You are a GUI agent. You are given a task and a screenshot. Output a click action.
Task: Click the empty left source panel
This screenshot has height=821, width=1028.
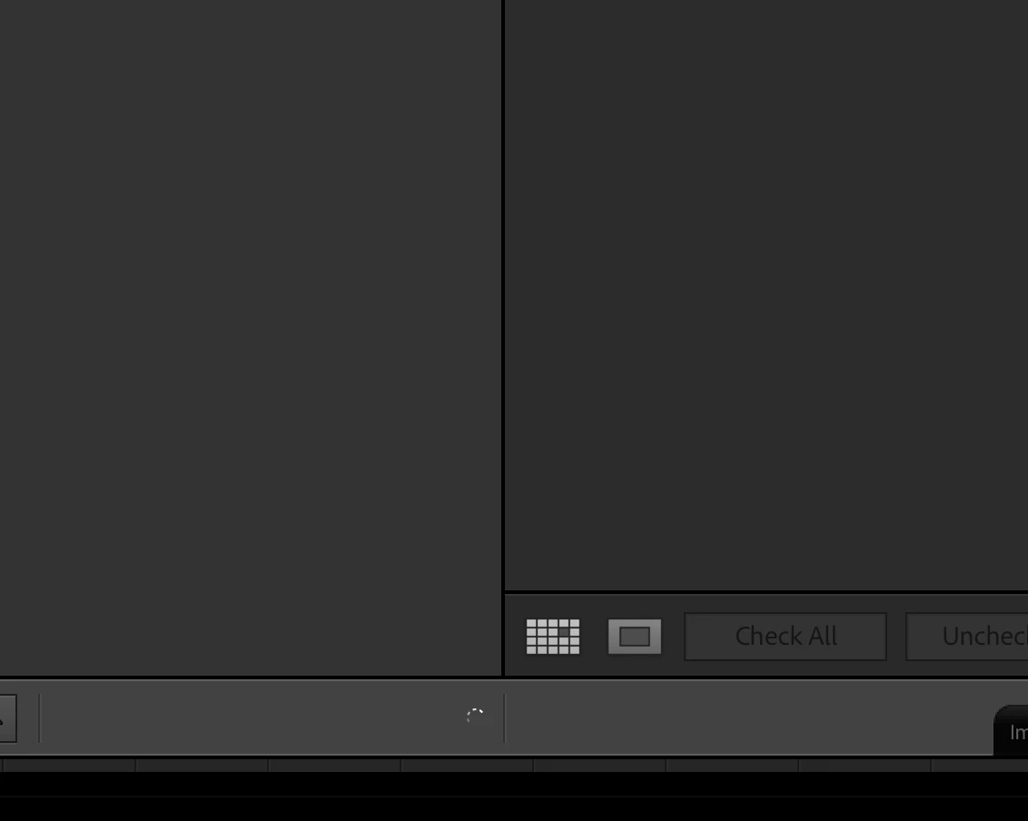point(251,338)
